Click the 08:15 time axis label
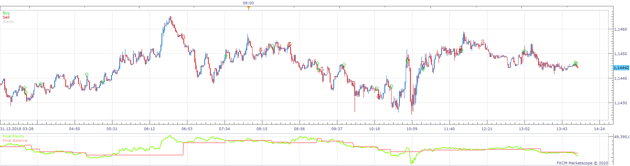The height and width of the screenshot is (166, 630). click(x=262, y=129)
